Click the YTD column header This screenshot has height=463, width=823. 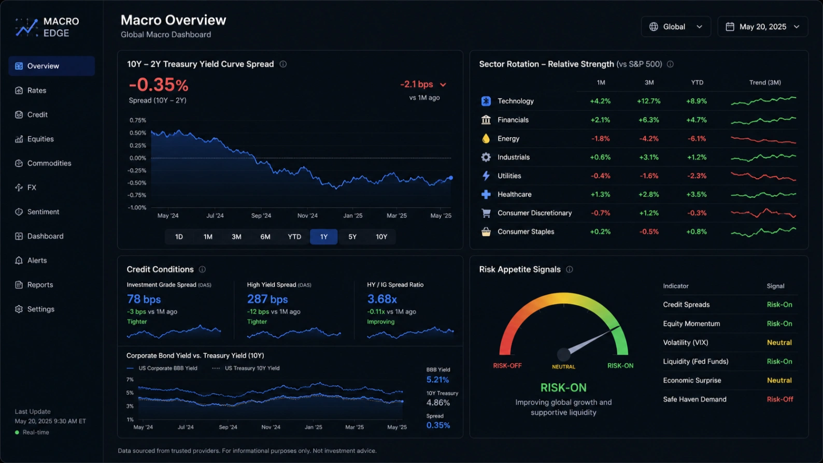pos(697,83)
